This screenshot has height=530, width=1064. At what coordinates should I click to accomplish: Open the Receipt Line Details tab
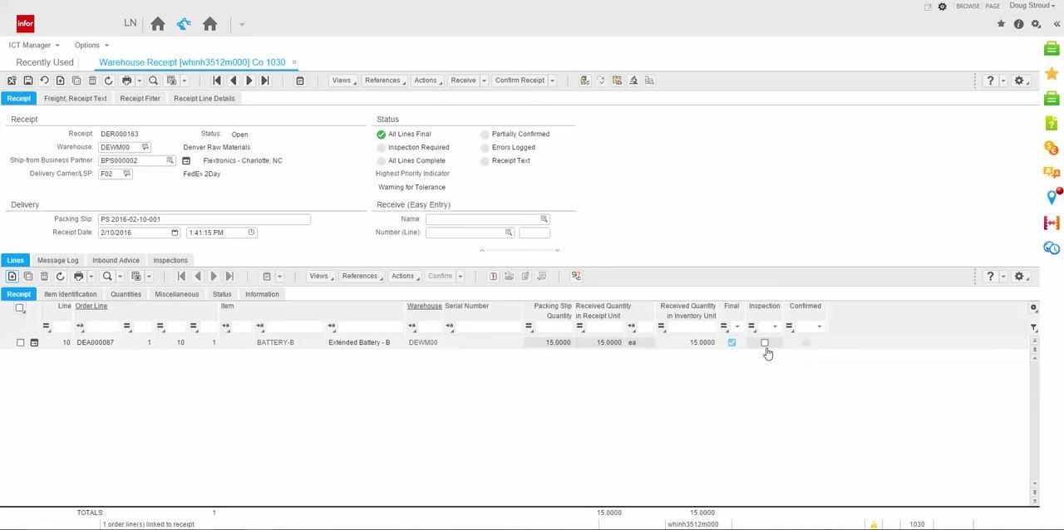[x=204, y=98]
